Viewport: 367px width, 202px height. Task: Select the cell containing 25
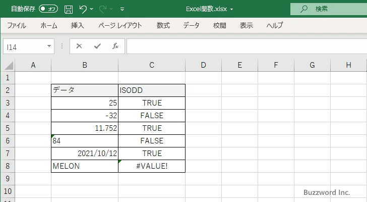(x=85, y=103)
